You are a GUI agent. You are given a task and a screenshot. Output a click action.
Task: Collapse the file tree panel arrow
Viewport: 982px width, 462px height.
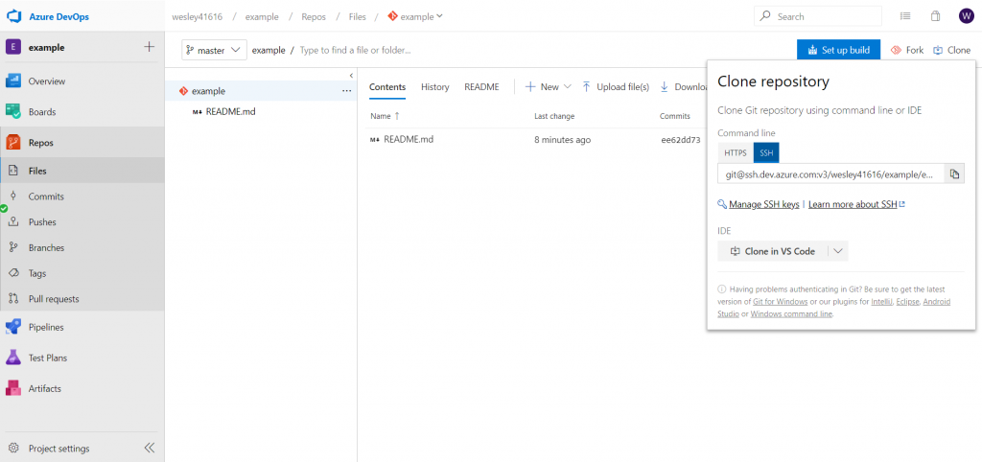[x=351, y=75]
